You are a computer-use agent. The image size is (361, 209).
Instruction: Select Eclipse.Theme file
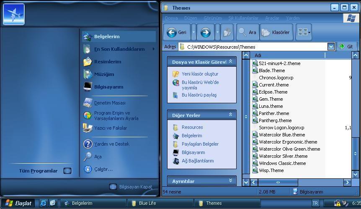coord(270,92)
